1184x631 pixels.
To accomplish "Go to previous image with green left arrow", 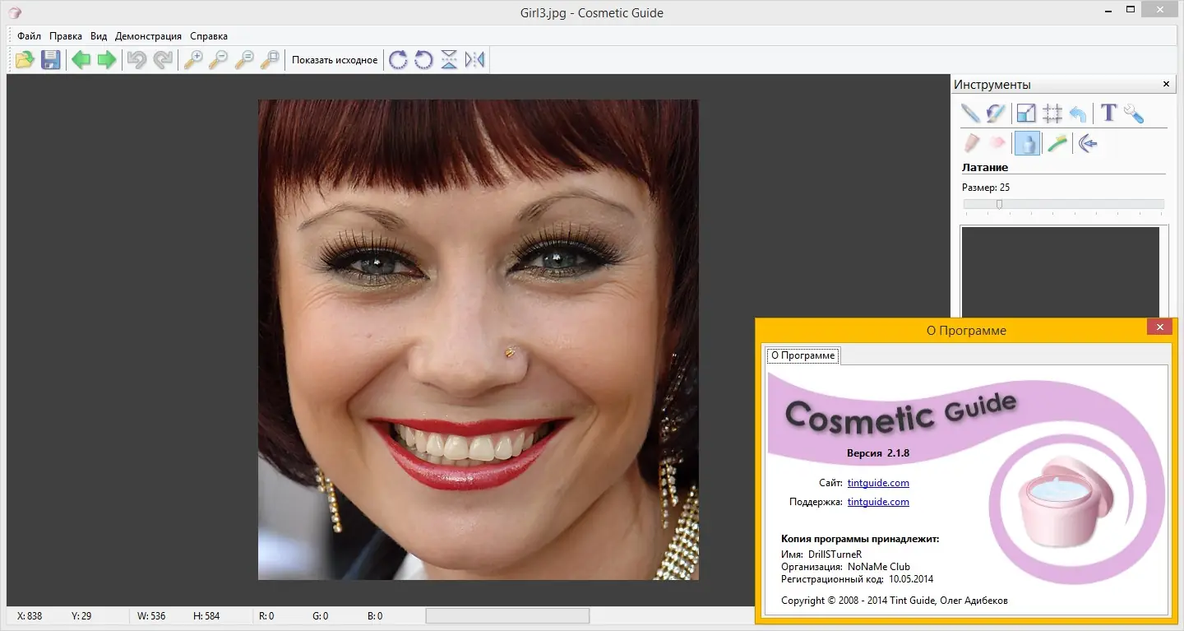I will (81, 59).
